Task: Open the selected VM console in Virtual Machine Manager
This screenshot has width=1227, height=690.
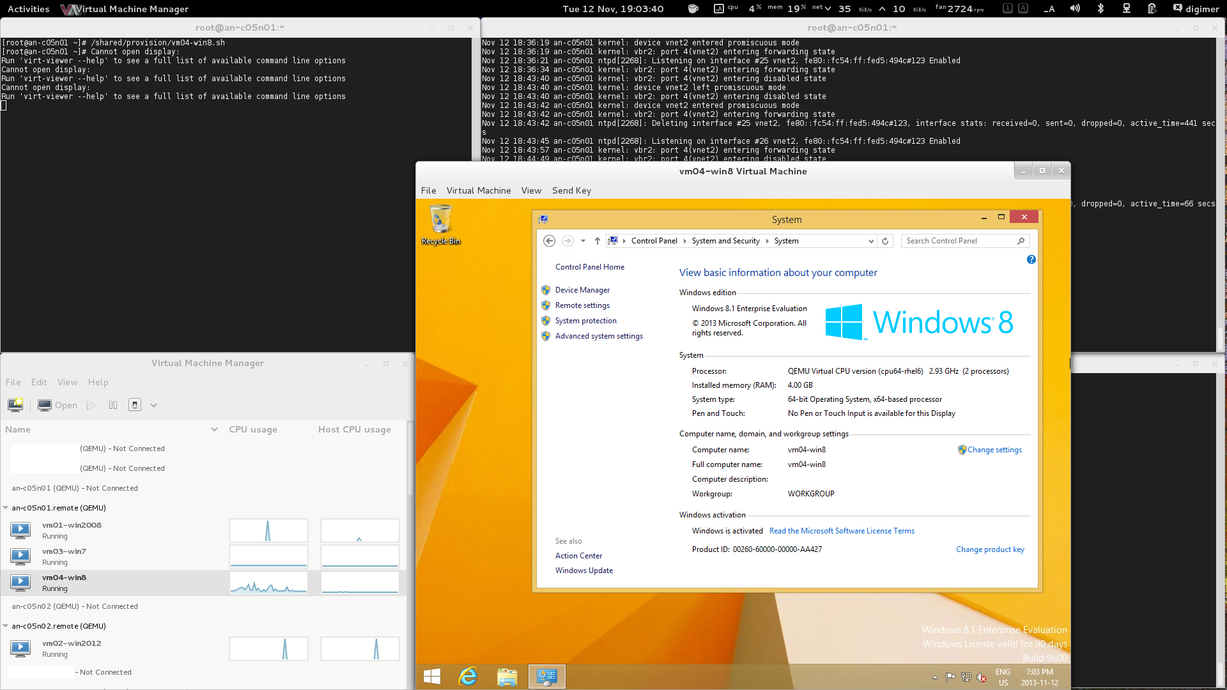Action: 58,405
